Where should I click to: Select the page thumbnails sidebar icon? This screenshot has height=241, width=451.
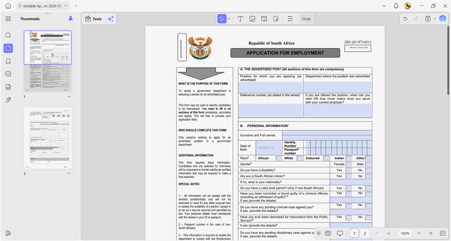coord(8,48)
